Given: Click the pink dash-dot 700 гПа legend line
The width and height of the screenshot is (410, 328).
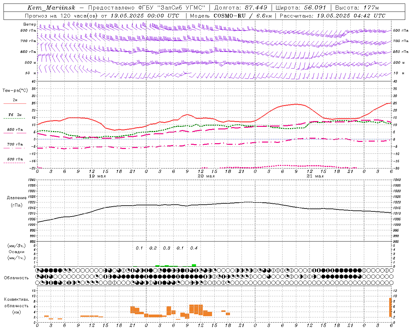Looking at the screenshot, I should point(15,148).
